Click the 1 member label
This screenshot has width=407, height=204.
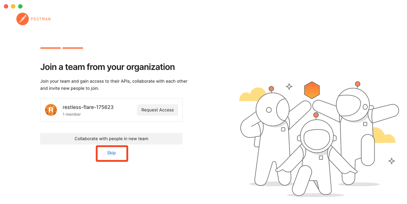[x=72, y=114]
